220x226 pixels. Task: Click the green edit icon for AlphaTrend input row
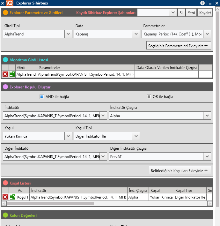[12, 74]
